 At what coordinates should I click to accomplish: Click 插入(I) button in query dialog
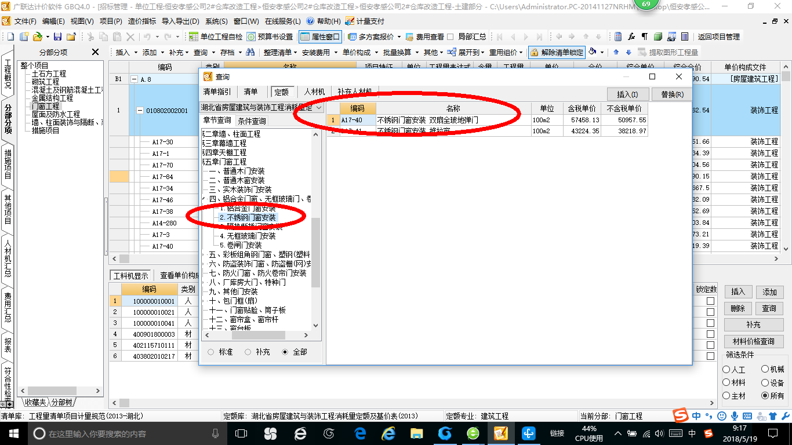(627, 94)
